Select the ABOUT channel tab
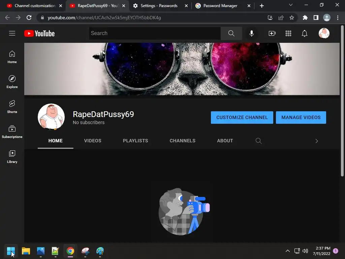345x259 pixels. click(x=225, y=141)
